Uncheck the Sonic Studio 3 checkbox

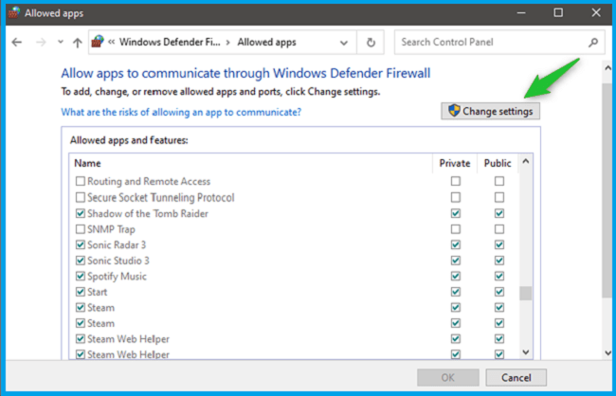point(81,261)
